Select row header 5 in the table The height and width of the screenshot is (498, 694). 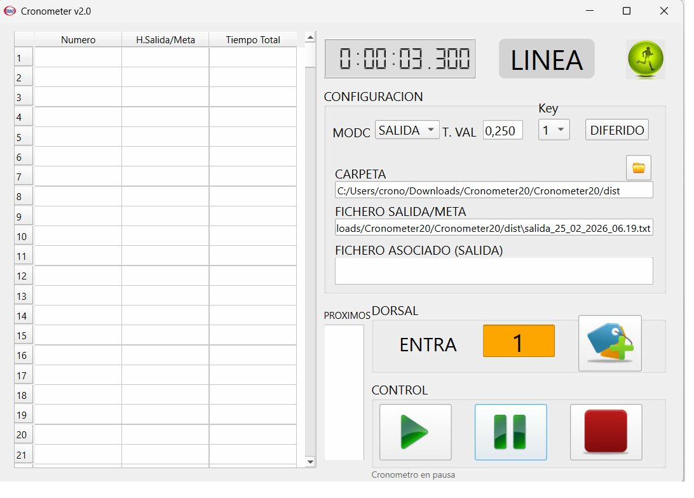(24, 137)
